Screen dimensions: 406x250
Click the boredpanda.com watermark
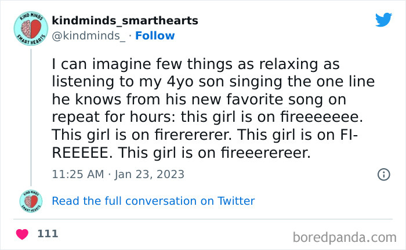tap(344, 237)
